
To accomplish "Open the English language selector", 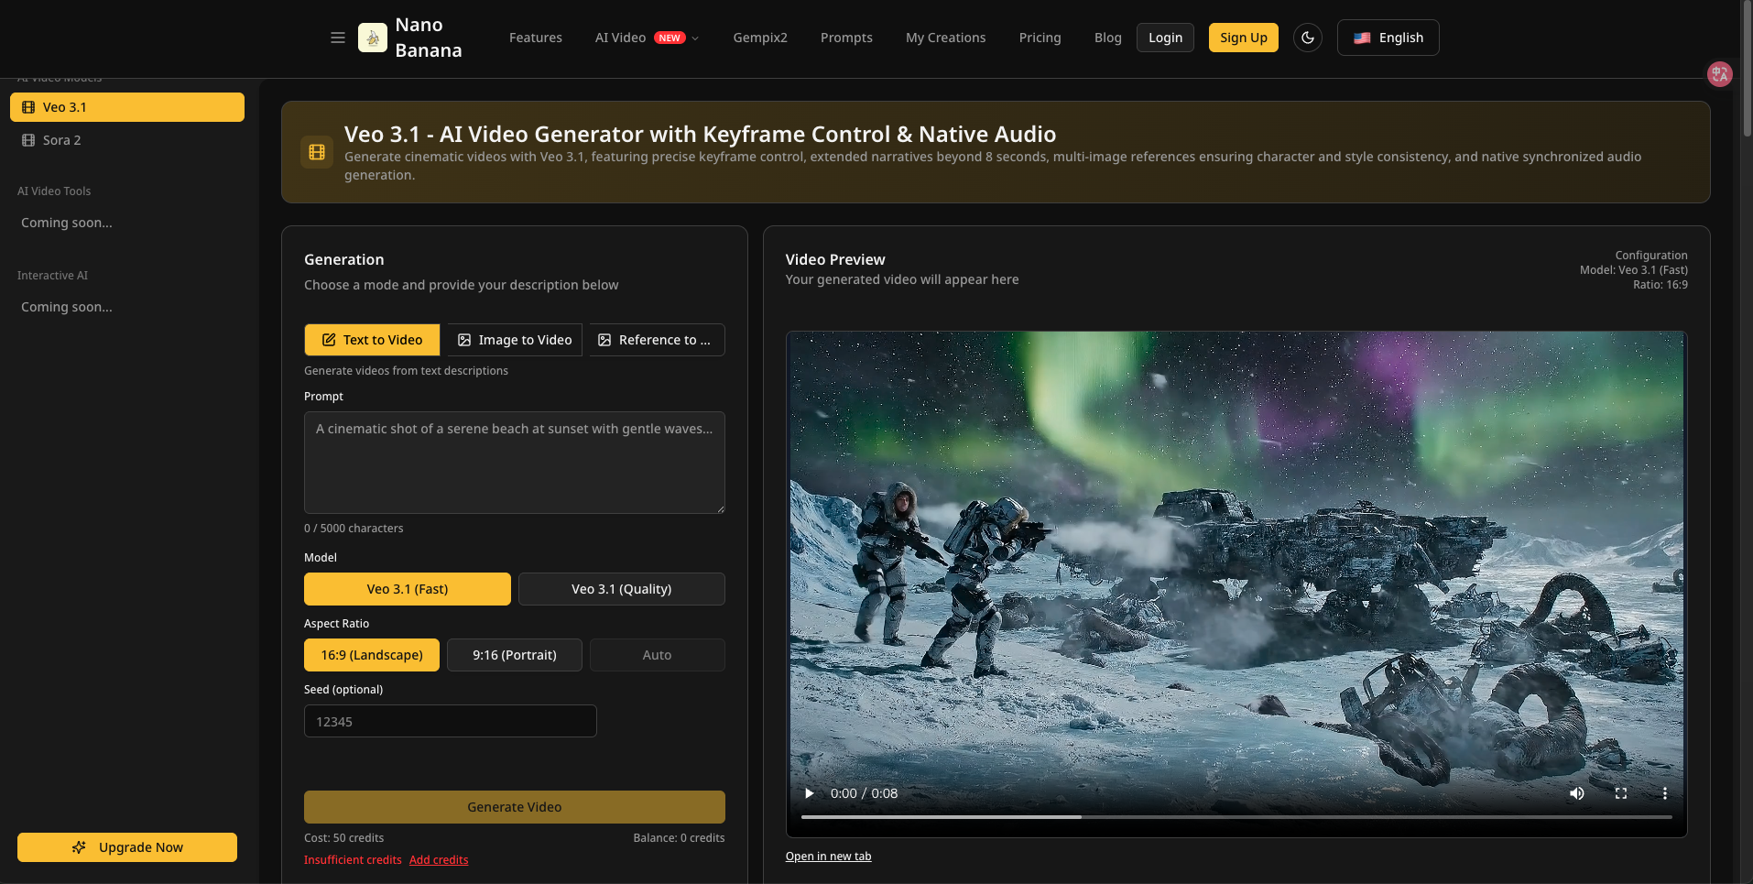I will 1388,38.
